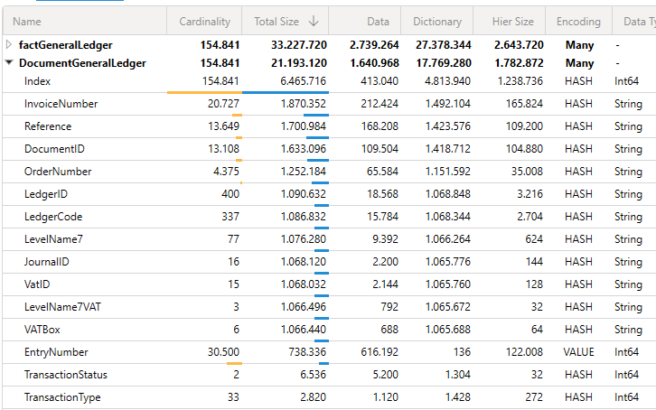Screen dimensions: 656x410
Task: Select the TransactionStatus row
Action: pyautogui.click(x=65, y=375)
